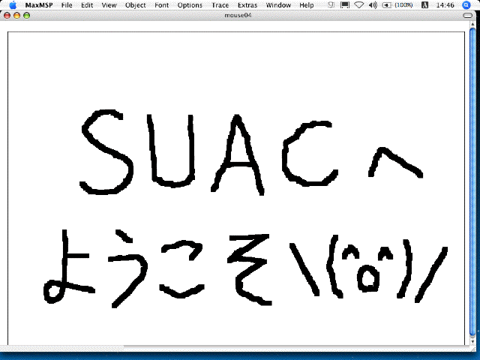Viewport: 480px width, 360px height.
Task: Click the 14:46 clock
Action: click(x=445, y=5)
